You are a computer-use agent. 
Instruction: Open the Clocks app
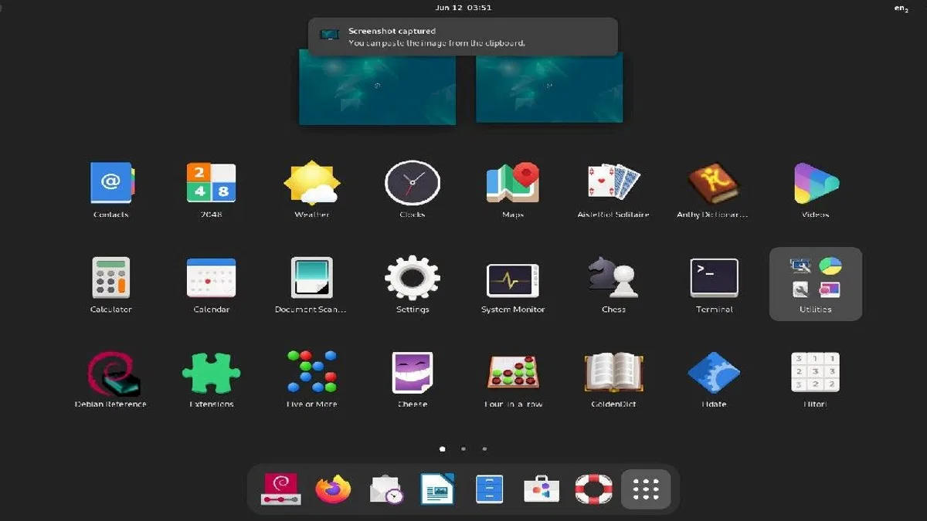[x=413, y=190]
